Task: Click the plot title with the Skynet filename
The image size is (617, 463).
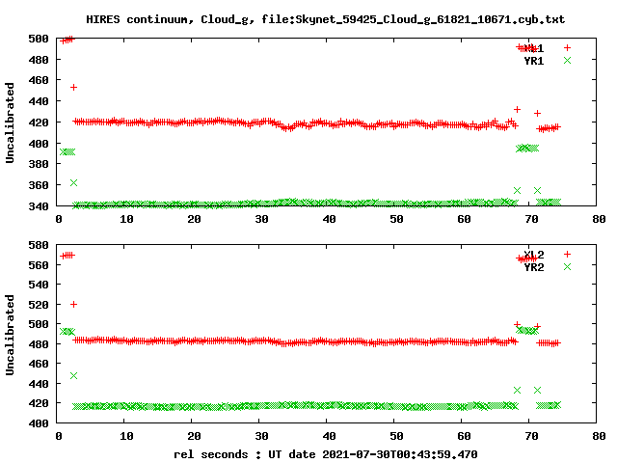Action: pyautogui.click(x=326, y=19)
